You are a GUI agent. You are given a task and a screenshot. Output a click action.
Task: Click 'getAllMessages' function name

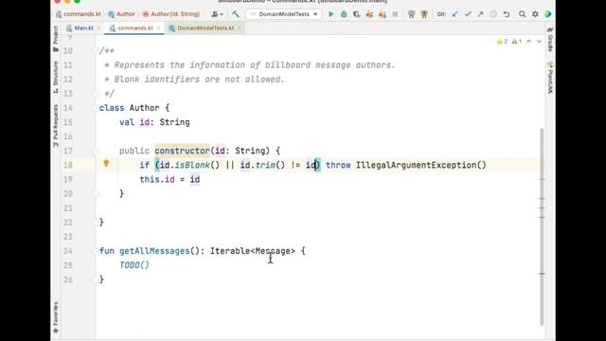tap(154, 251)
